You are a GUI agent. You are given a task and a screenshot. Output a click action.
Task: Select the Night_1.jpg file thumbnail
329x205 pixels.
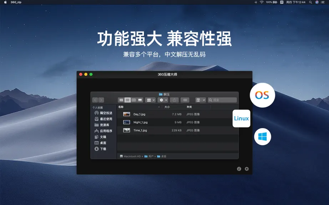point(127,122)
